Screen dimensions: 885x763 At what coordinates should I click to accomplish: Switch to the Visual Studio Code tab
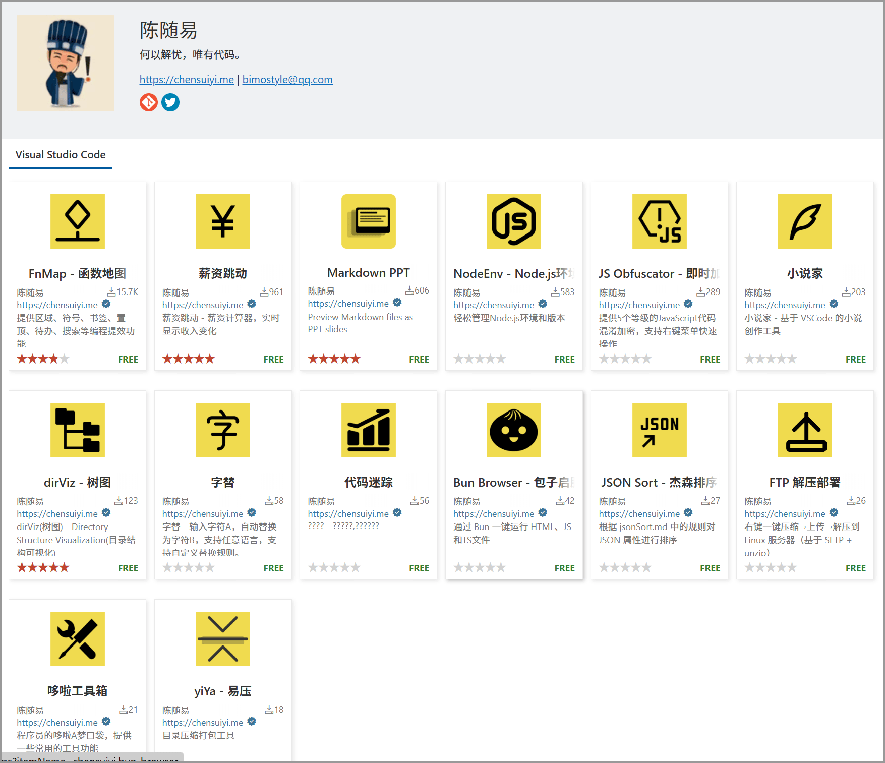click(61, 155)
